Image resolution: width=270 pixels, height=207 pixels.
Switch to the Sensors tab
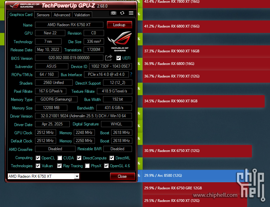pos(43,15)
